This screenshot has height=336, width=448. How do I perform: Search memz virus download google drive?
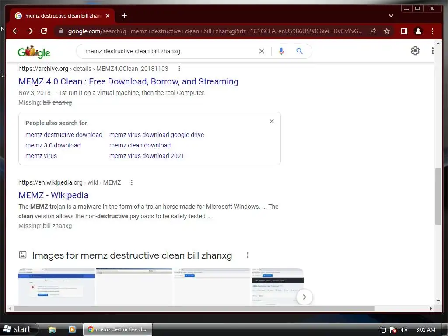pos(157,135)
